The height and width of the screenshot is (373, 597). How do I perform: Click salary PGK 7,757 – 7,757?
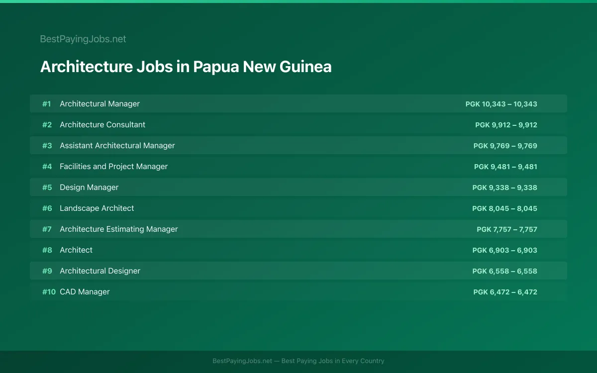[x=507, y=229]
